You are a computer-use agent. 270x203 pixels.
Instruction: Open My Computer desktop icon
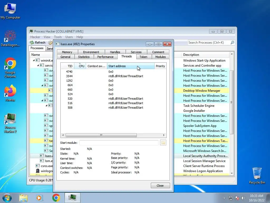pos(10,11)
